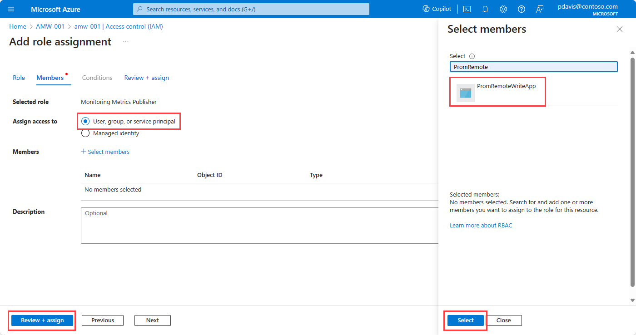The width and height of the screenshot is (636, 335).
Task: Open the pdavis@contoso.com account menu
Action: [588, 9]
